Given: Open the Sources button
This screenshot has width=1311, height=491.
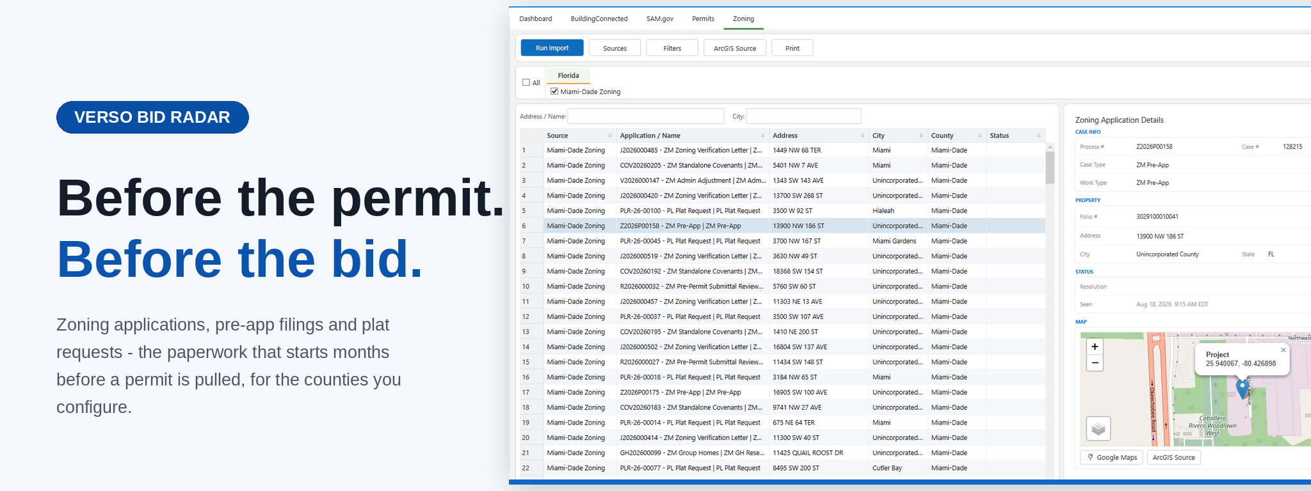Looking at the screenshot, I should pos(615,48).
